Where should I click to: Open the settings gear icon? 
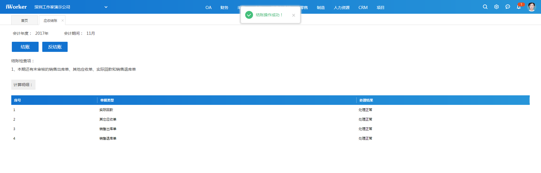tap(496, 7)
